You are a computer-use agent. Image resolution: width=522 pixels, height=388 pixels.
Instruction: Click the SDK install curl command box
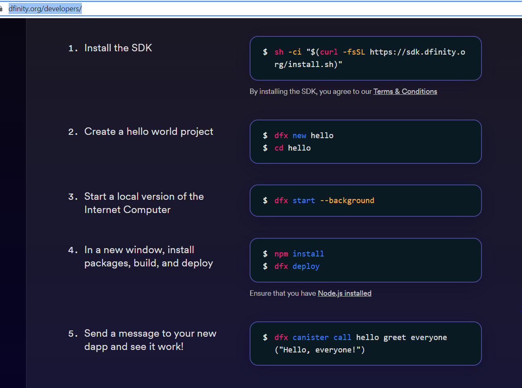(365, 58)
